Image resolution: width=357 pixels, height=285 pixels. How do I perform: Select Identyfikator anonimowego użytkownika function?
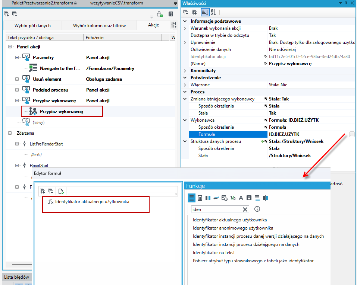point(233,228)
